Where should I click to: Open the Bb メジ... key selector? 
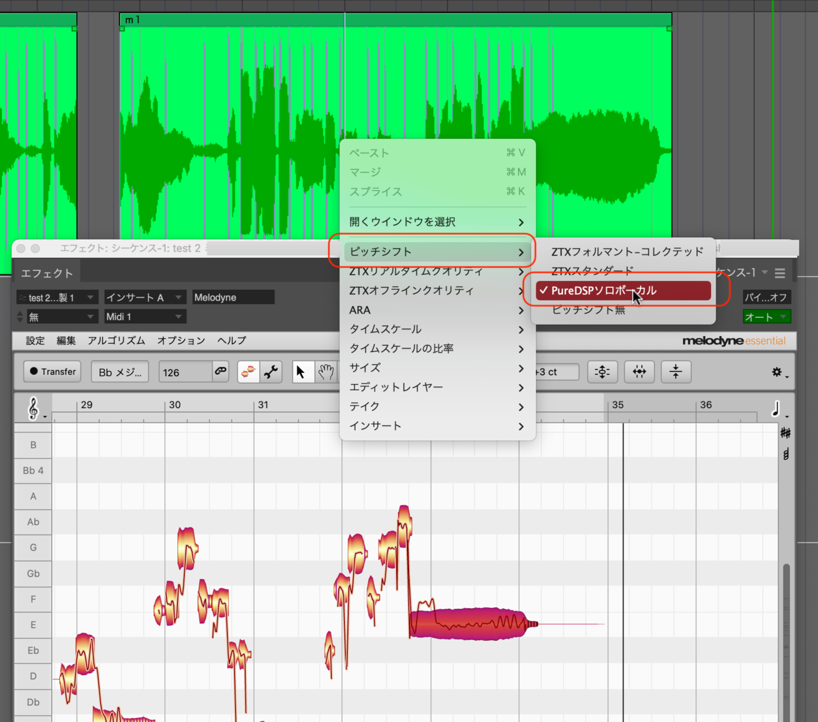pyautogui.click(x=120, y=372)
